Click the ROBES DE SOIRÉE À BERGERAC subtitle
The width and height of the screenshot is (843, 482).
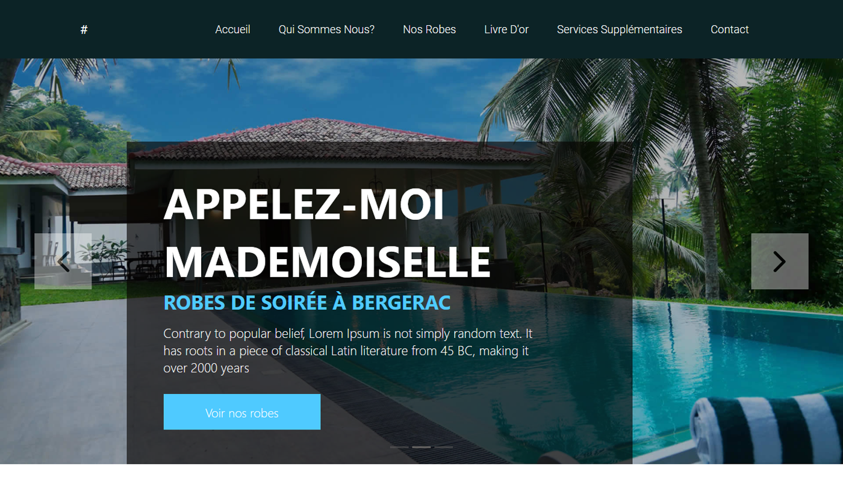[307, 302]
